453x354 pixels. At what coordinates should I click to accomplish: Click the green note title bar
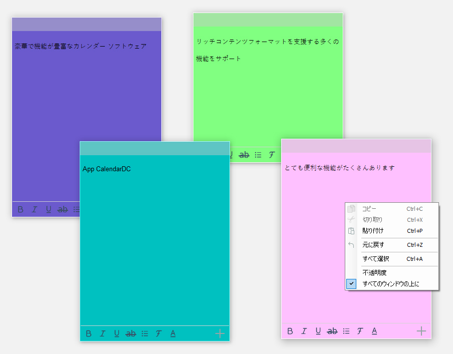[x=268, y=20]
